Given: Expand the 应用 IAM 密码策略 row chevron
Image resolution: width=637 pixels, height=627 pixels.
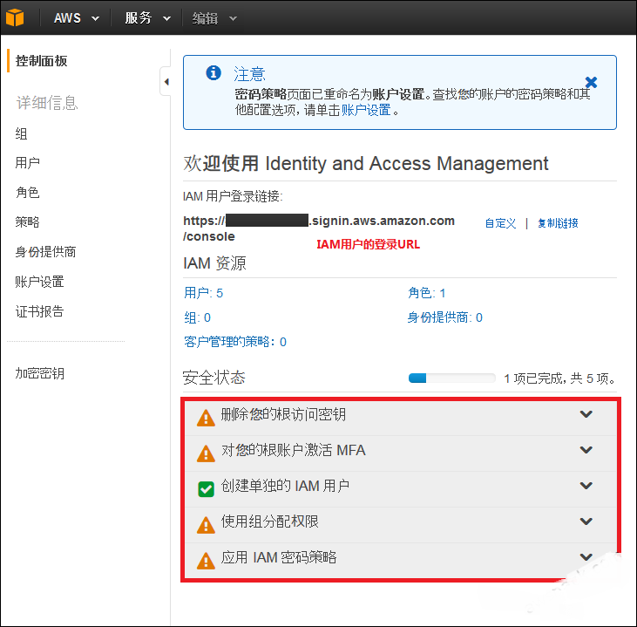Looking at the screenshot, I should [x=586, y=556].
